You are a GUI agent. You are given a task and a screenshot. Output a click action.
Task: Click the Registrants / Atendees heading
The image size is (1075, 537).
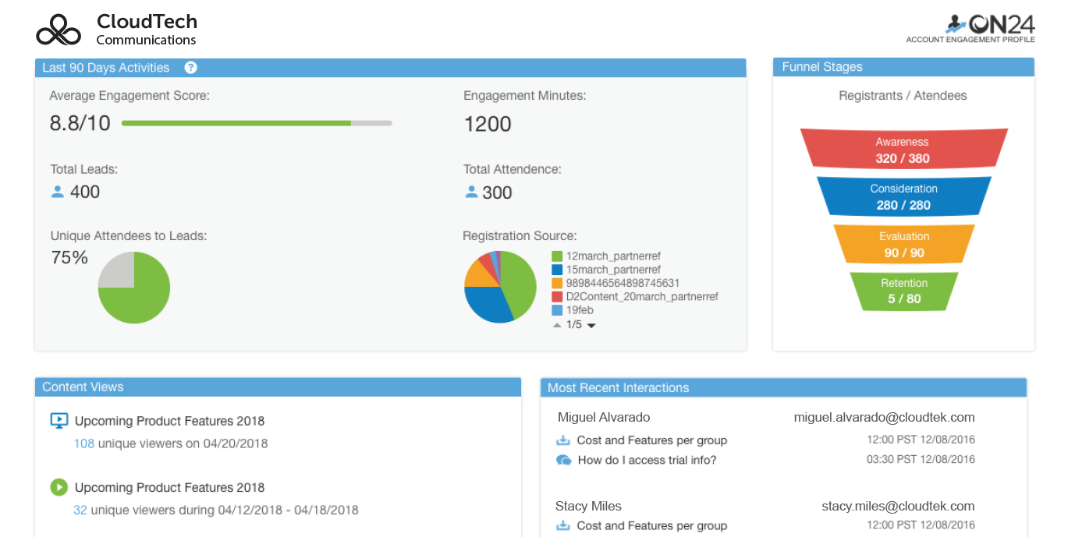(903, 96)
